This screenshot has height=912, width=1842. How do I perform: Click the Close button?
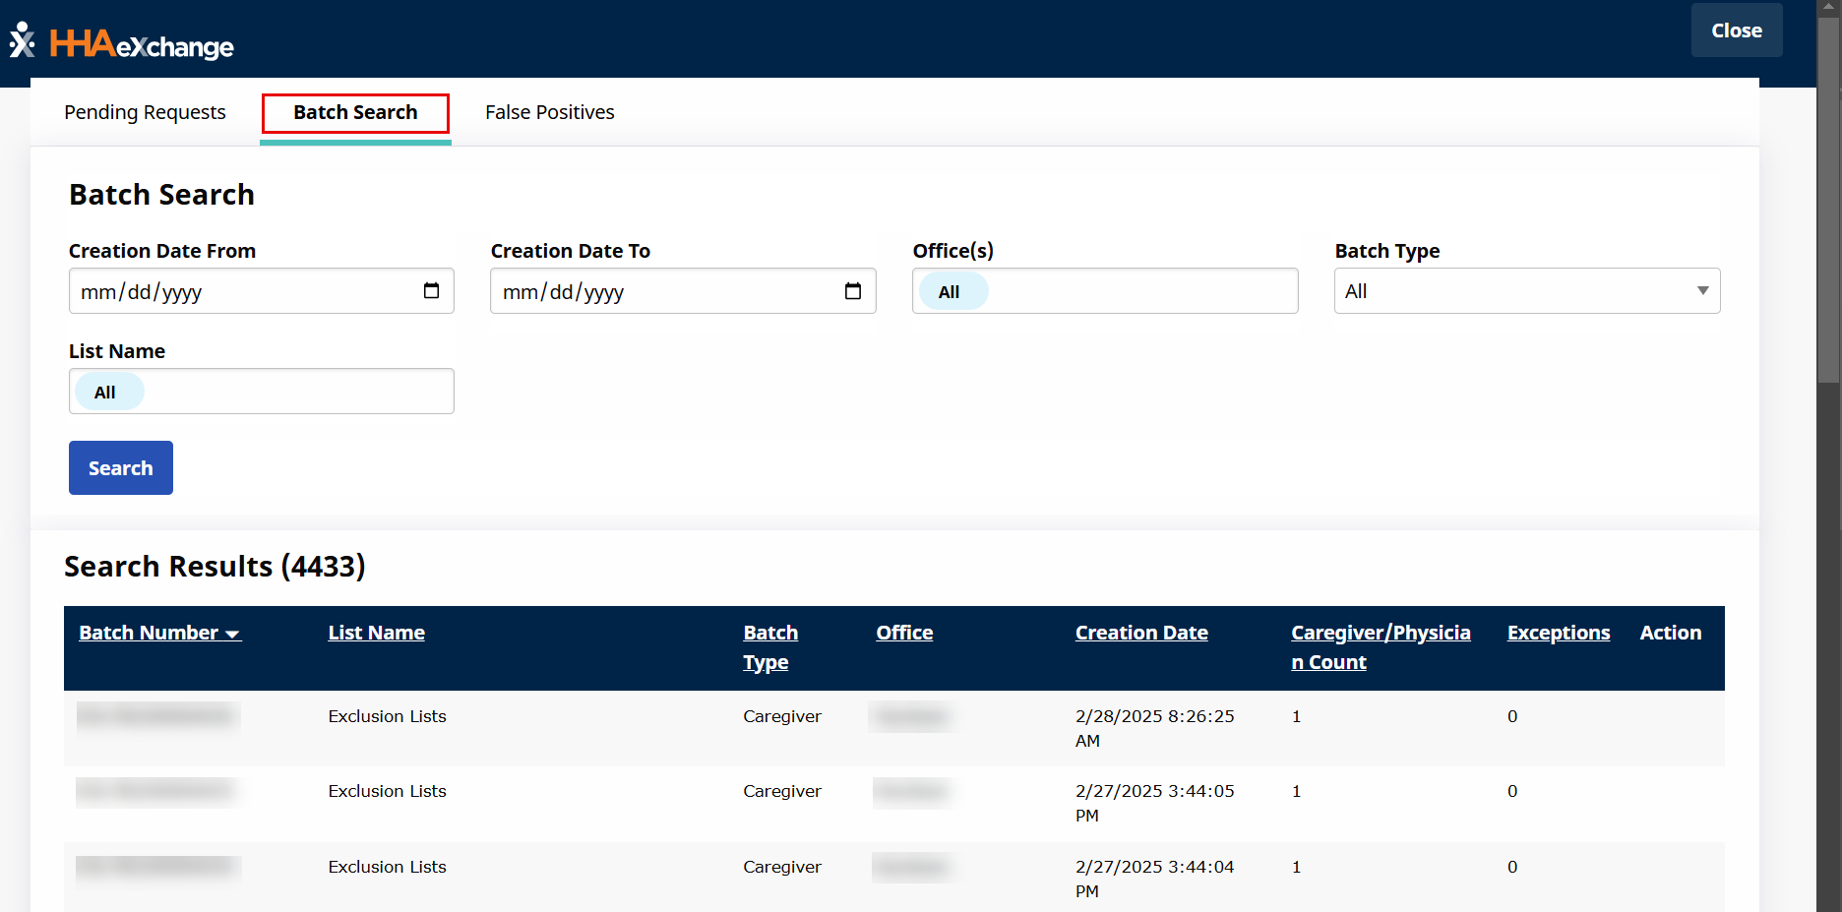click(x=1736, y=30)
